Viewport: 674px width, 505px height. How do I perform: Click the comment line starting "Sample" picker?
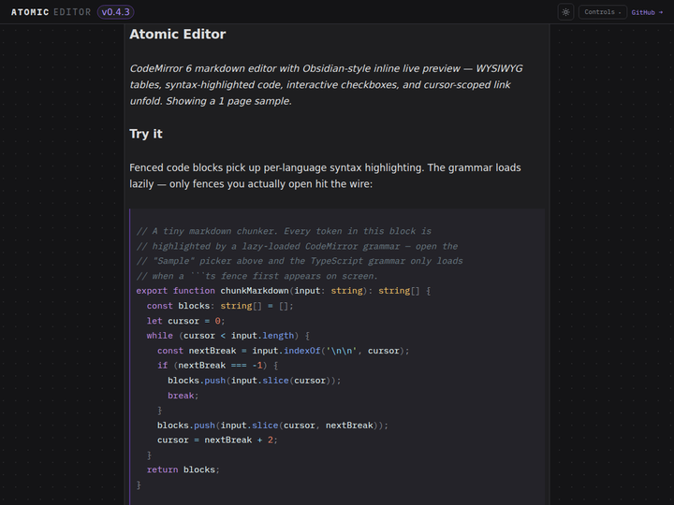[x=300, y=261]
